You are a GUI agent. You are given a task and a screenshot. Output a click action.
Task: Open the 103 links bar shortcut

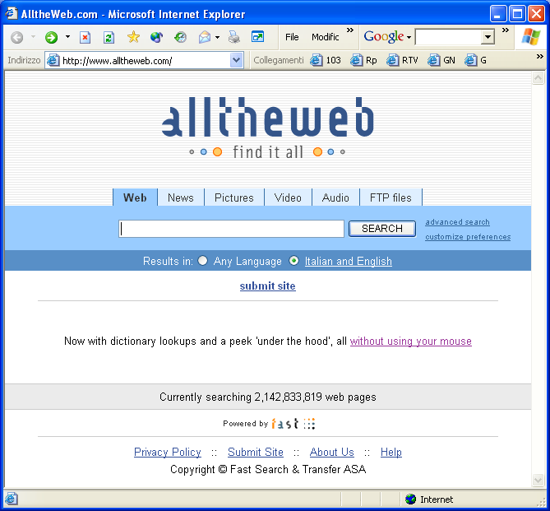326,60
